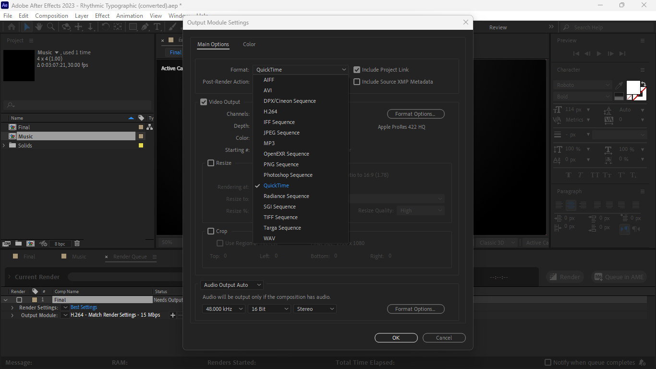Screen dimensions: 656x369
Task: Tick the render checkbox for Final item
Action: click(x=19, y=300)
